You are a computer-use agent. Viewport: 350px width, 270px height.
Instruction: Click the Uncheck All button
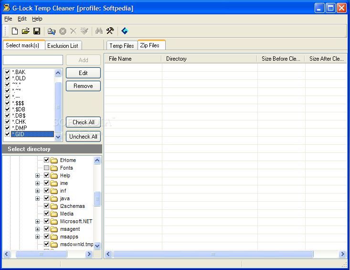83,137
